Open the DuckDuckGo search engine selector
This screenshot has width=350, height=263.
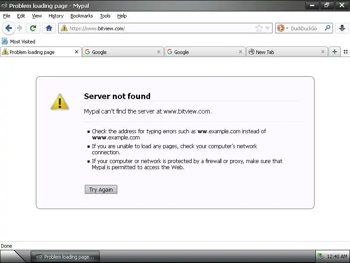click(x=283, y=28)
